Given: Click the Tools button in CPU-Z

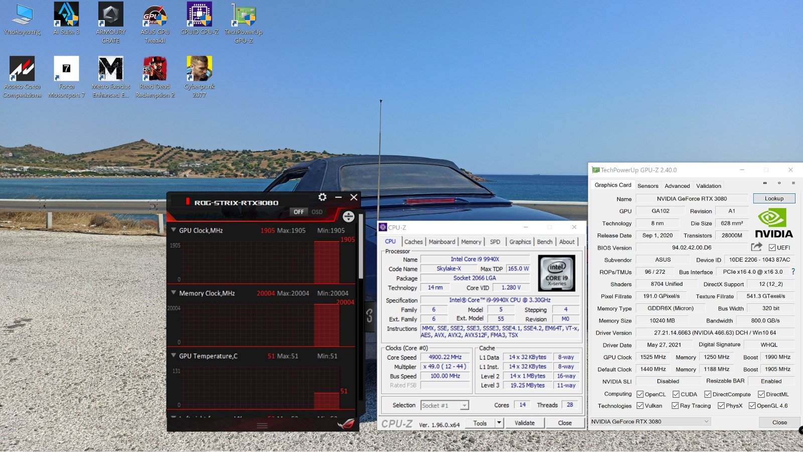Looking at the screenshot, I should (x=480, y=423).
